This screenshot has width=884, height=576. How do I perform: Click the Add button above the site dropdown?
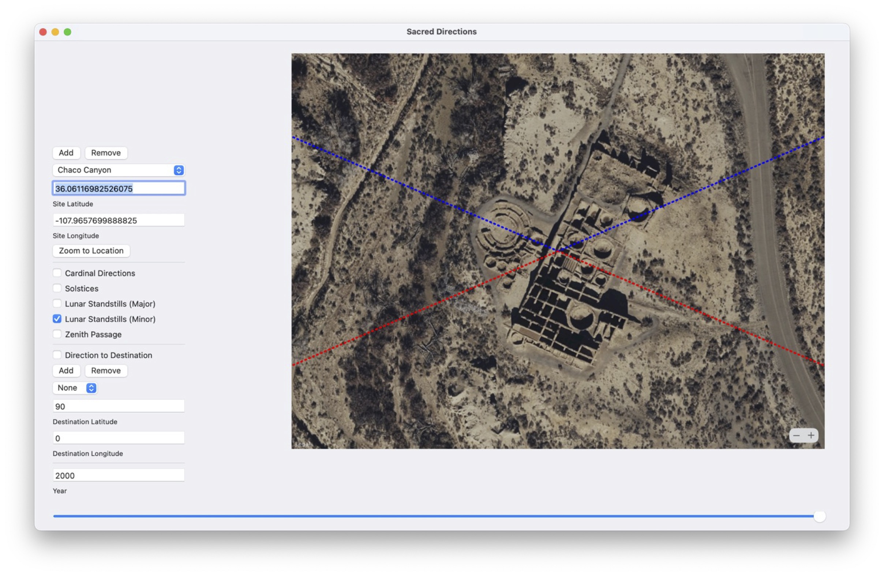66,153
